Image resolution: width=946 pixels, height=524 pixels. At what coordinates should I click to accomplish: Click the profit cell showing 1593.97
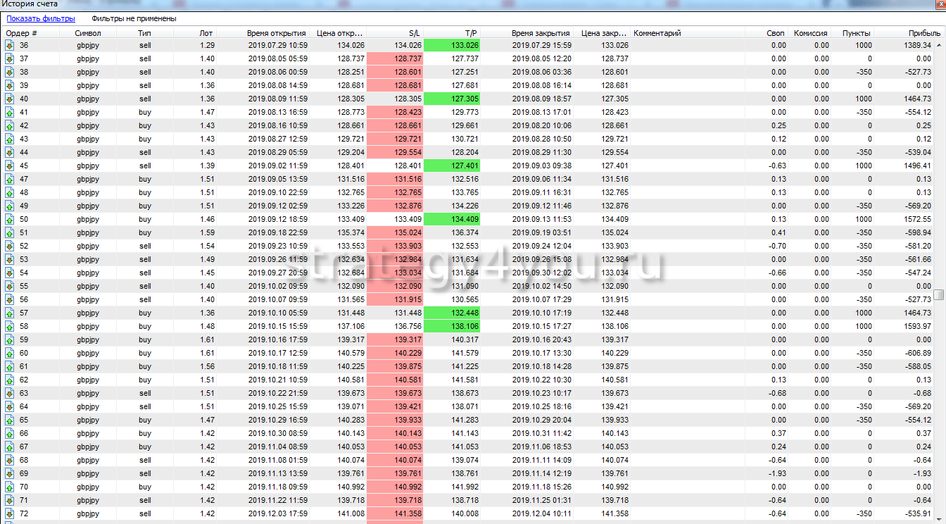click(916, 326)
